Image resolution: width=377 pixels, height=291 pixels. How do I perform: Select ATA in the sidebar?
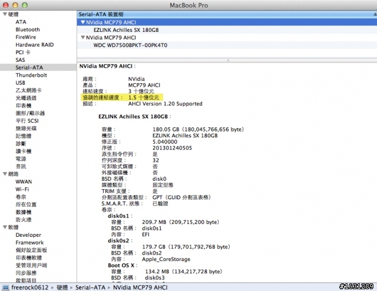pyautogui.click(x=21, y=22)
